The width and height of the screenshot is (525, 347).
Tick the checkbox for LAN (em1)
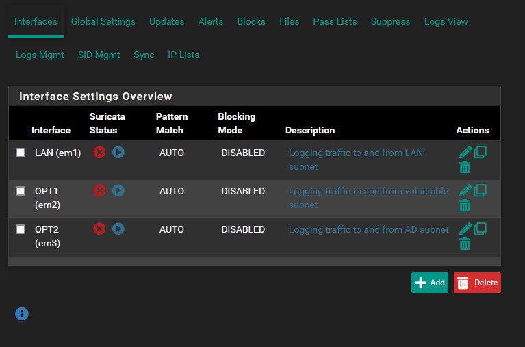tap(21, 153)
